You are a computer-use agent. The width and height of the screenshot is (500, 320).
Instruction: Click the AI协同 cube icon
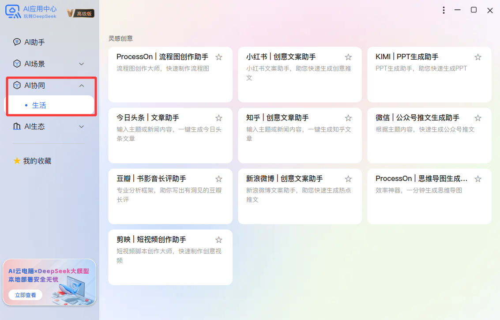[x=17, y=86]
